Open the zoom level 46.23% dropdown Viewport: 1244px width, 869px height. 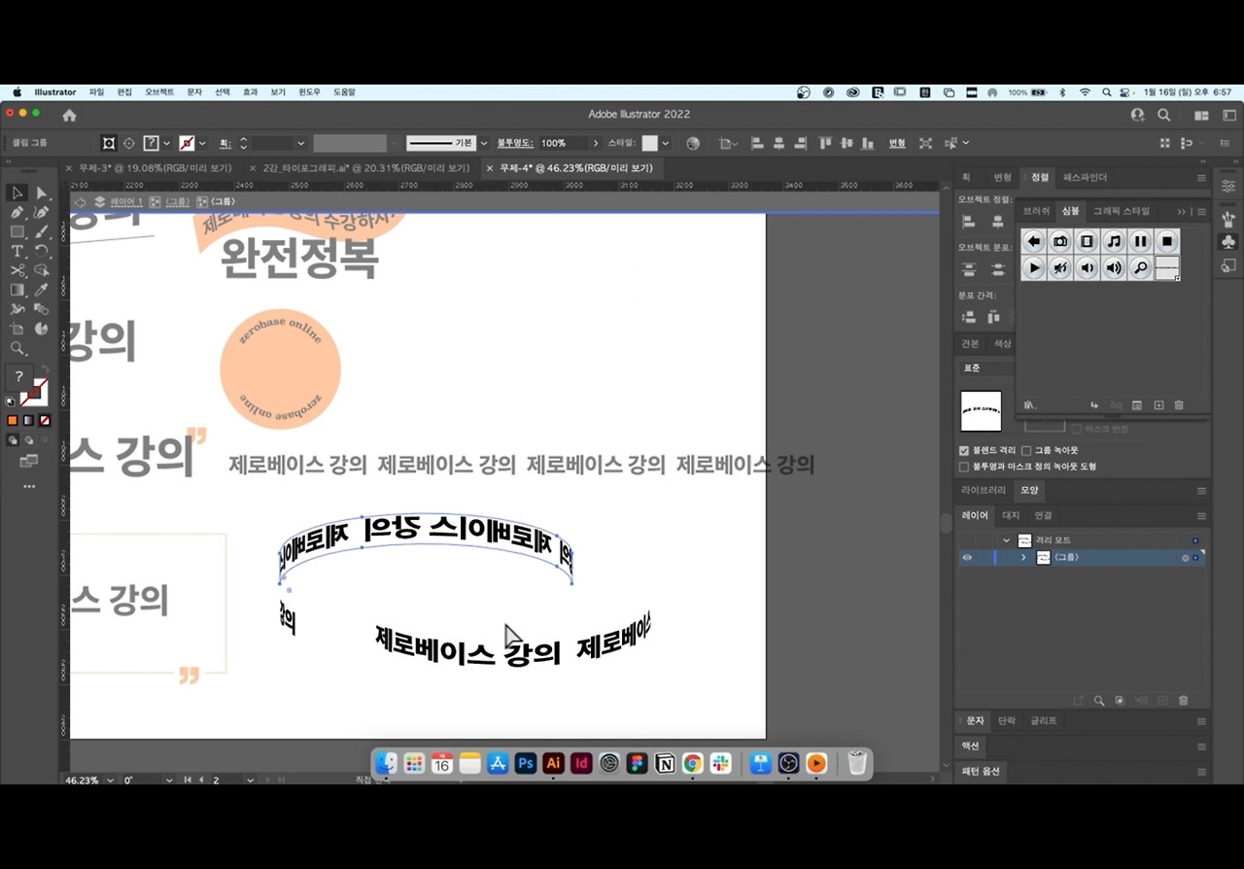click(110, 780)
